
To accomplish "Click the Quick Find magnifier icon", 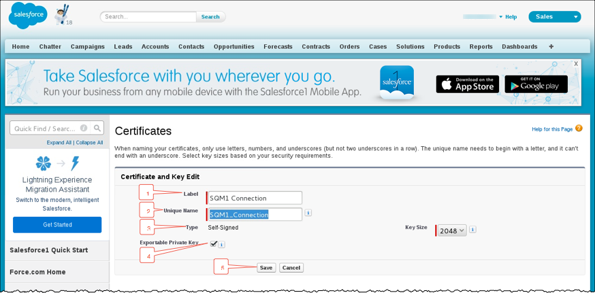I will pyautogui.click(x=97, y=128).
